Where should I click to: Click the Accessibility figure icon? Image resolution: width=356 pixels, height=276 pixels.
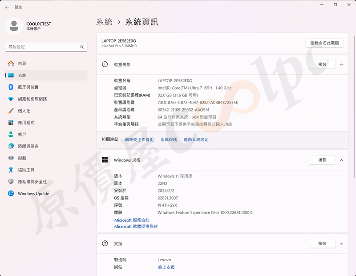coord(11,170)
